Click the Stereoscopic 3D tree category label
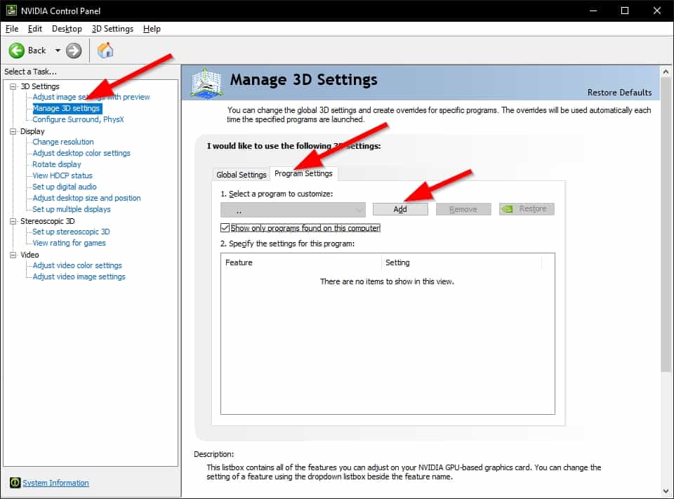This screenshot has width=674, height=499. [x=47, y=221]
